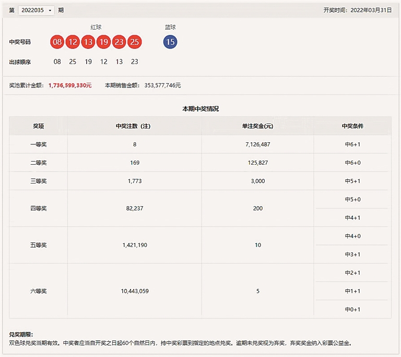Click the 中奖注数 (注) column header
The height and width of the screenshot is (357, 401).
[134, 126]
